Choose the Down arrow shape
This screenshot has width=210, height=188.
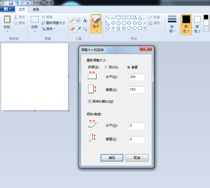tap(108, 28)
